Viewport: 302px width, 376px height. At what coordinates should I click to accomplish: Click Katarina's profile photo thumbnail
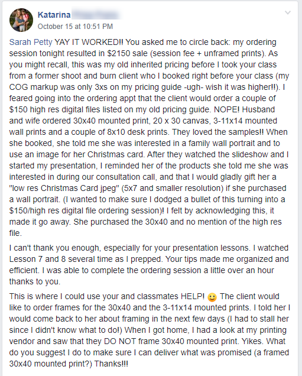coord(21,20)
